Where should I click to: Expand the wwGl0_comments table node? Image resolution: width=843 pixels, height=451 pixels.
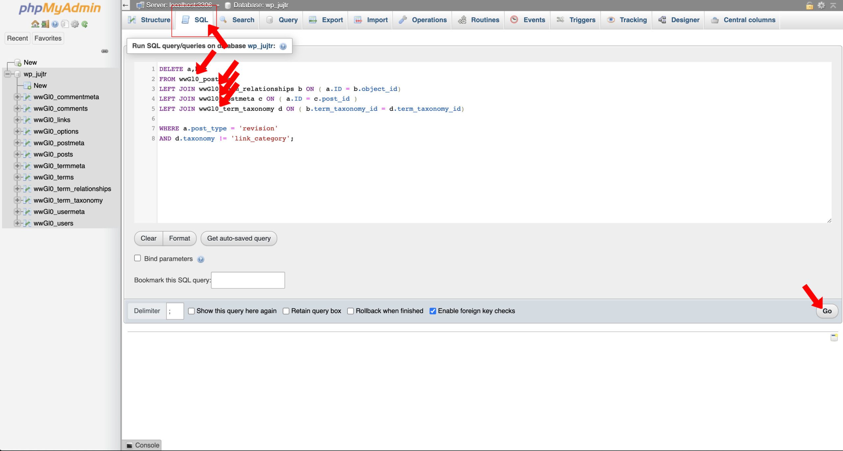(x=17, y=108)
